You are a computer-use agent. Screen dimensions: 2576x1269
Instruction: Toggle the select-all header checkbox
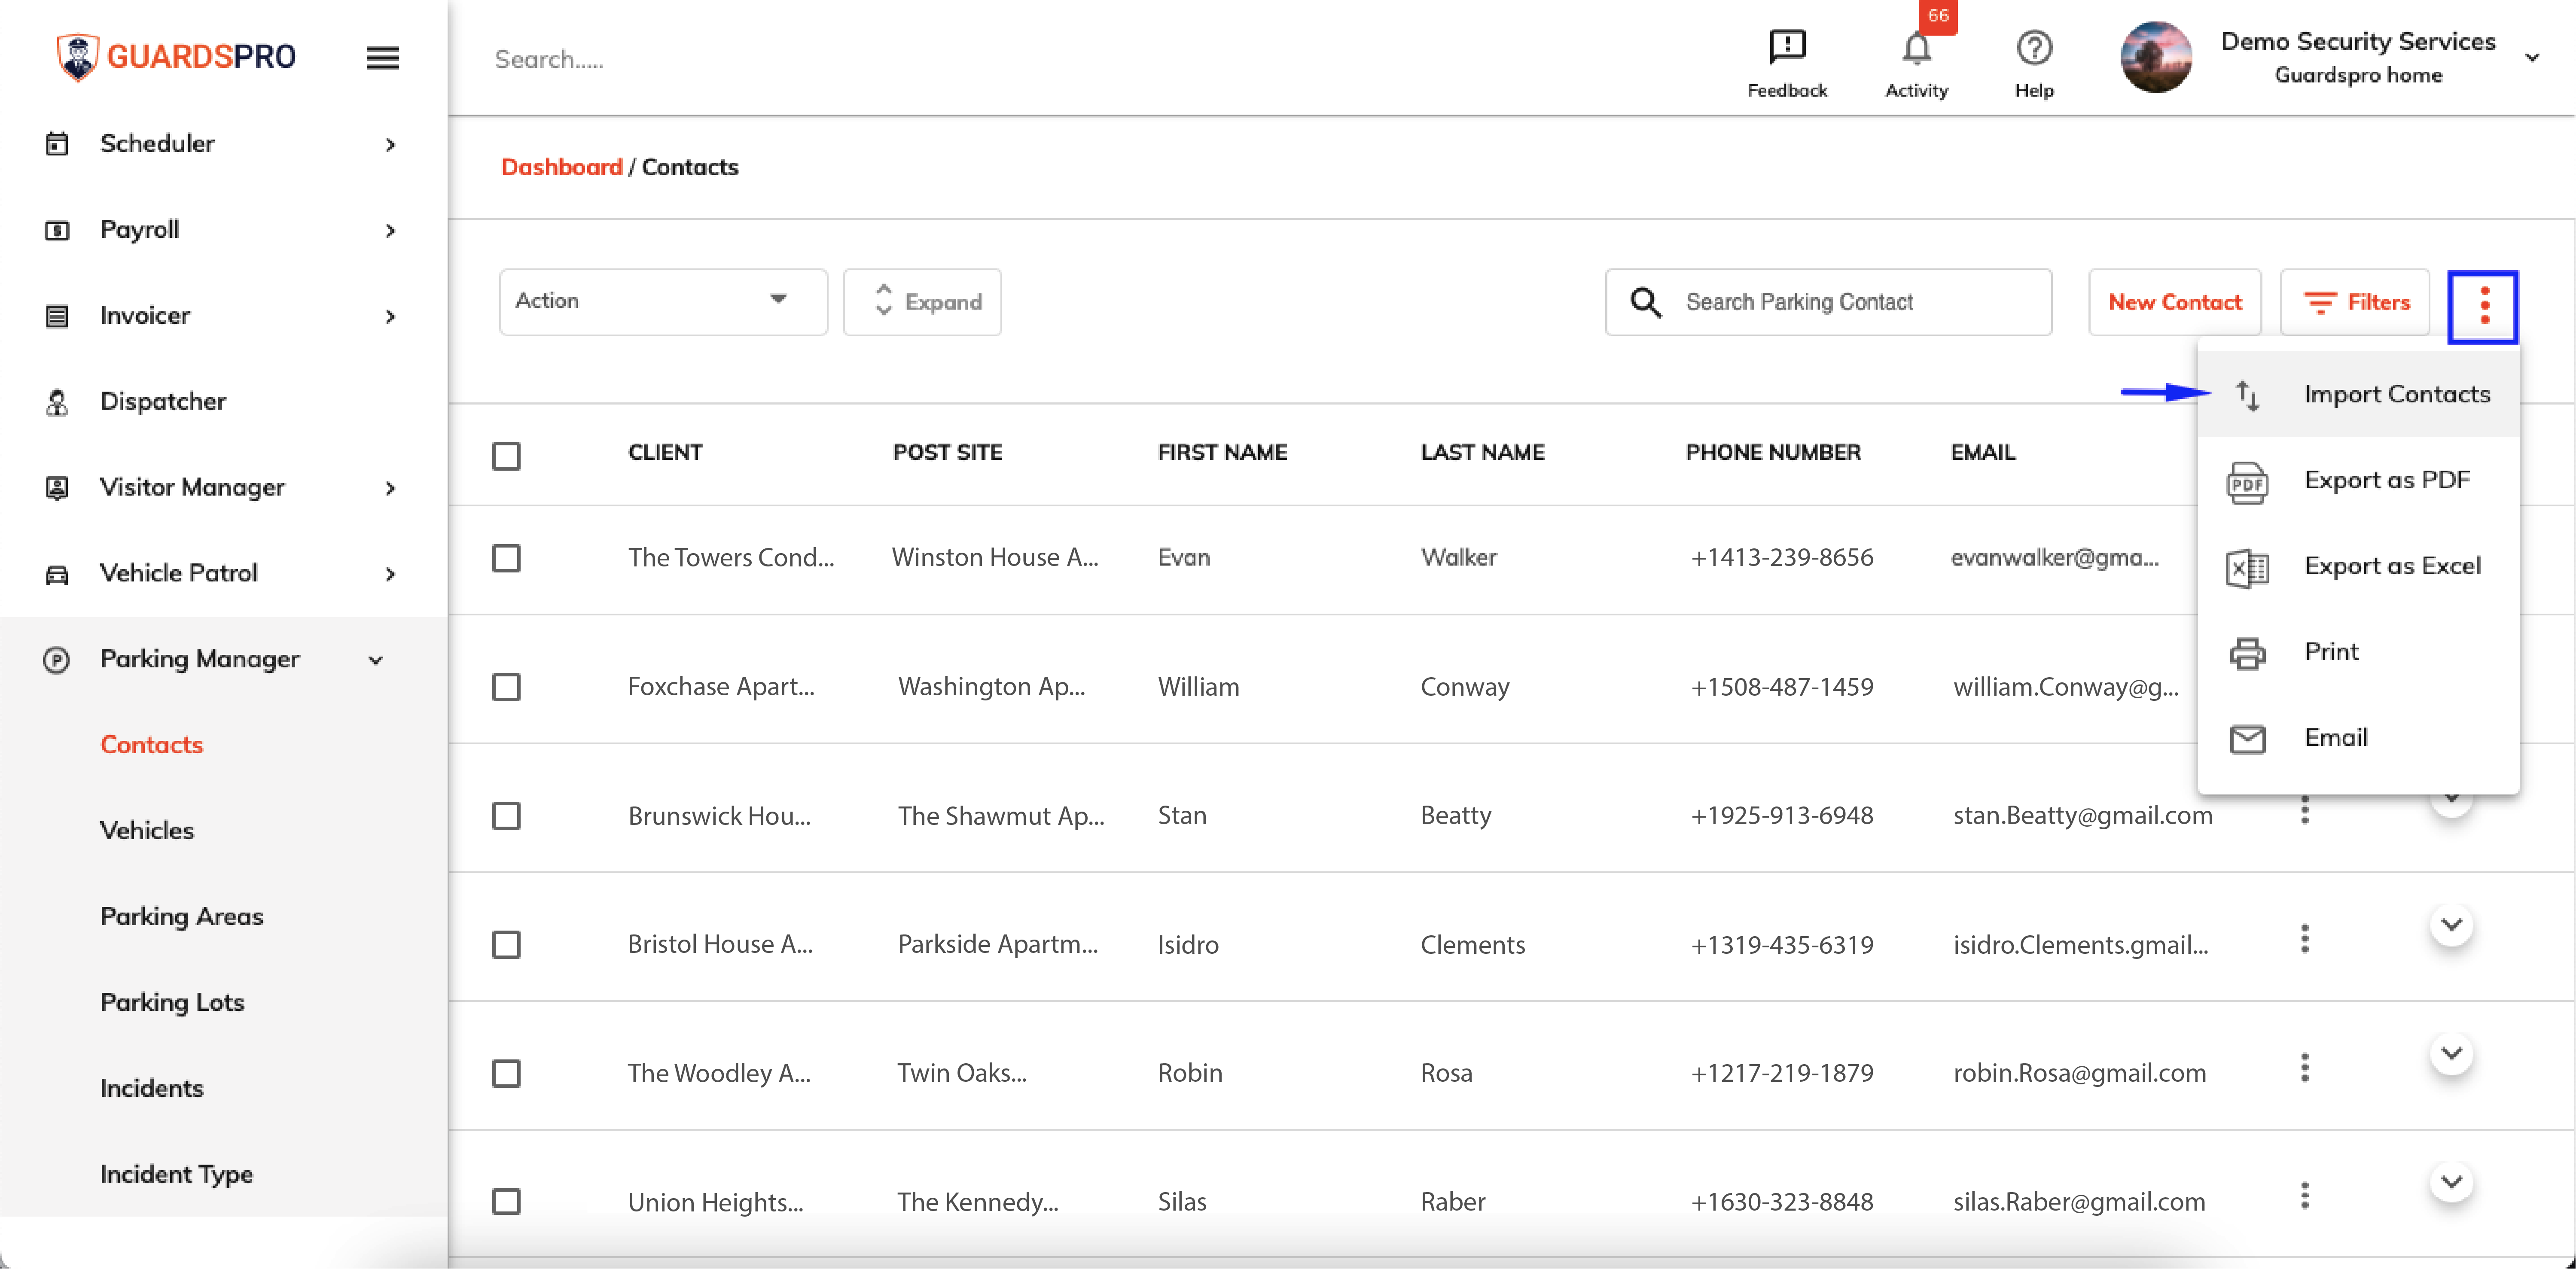tap(506, 456)
